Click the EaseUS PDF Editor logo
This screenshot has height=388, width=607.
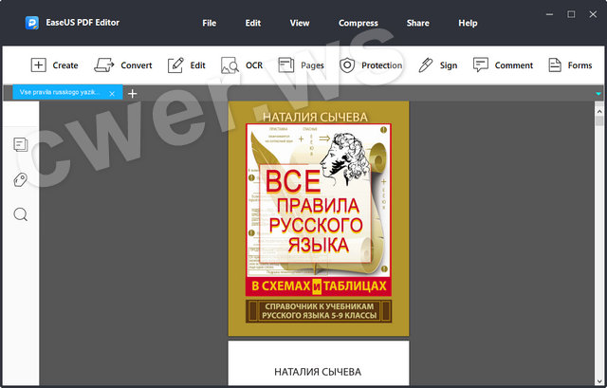pyautogui.click(x=31, y=22)
